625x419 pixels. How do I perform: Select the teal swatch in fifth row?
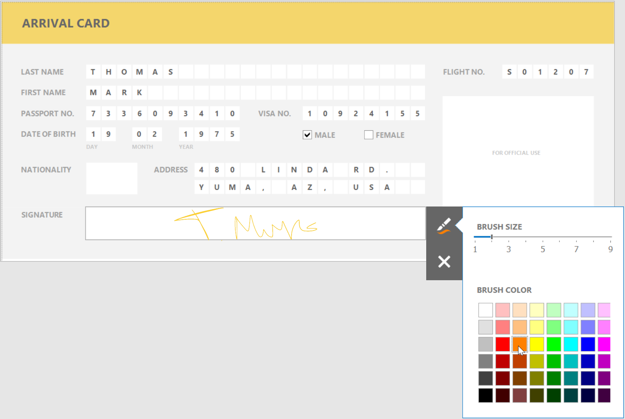[571, 378]
